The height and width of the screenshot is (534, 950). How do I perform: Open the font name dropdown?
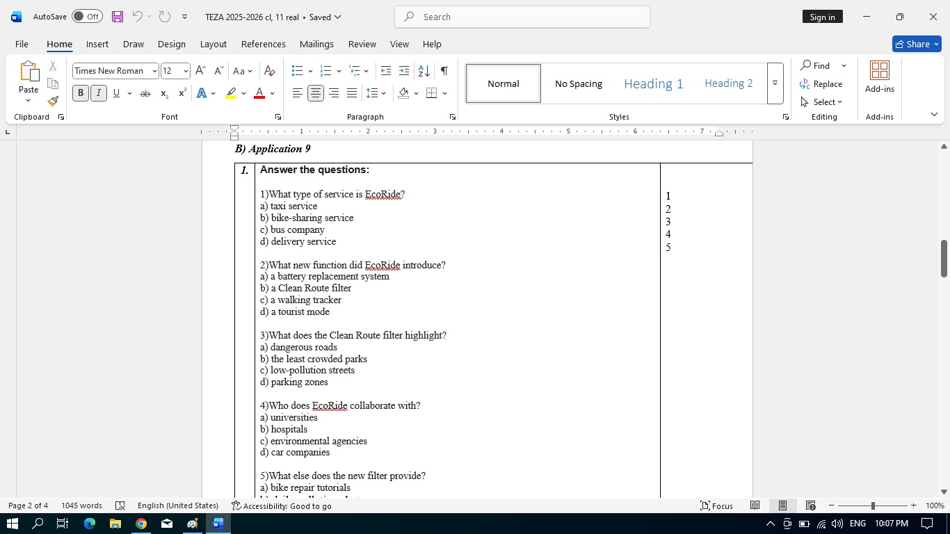(154, 71)
